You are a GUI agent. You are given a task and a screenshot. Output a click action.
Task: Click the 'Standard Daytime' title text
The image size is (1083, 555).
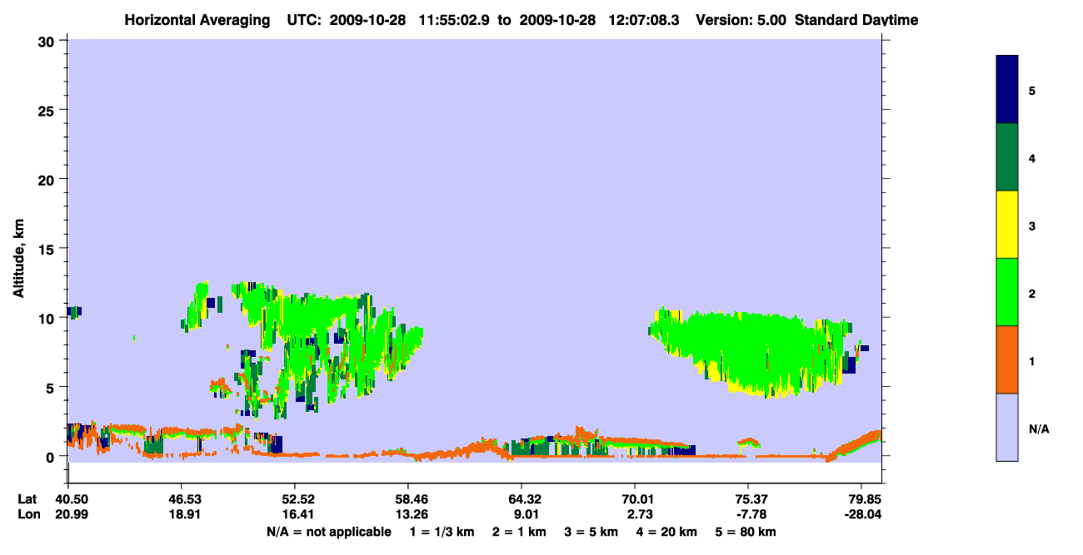[856, 20]
